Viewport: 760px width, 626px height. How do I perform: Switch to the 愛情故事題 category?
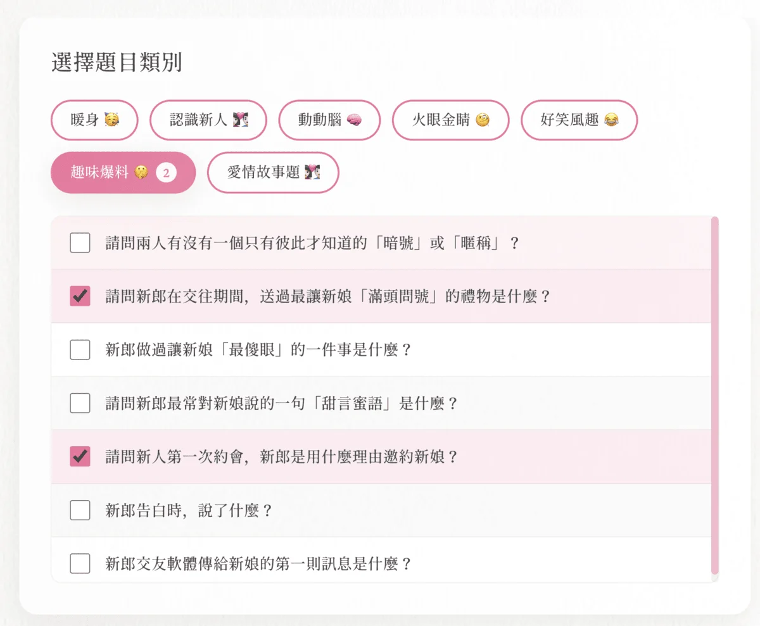(273, 172)
